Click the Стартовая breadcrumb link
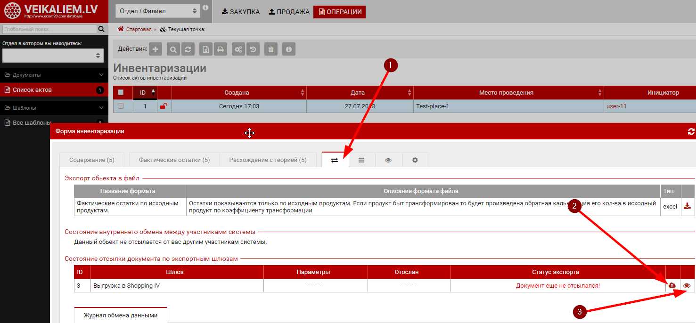 [139, 29]
